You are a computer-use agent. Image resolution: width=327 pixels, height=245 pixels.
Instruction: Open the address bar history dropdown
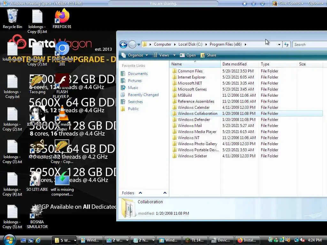pyautogui.click(x=279, y=45)
